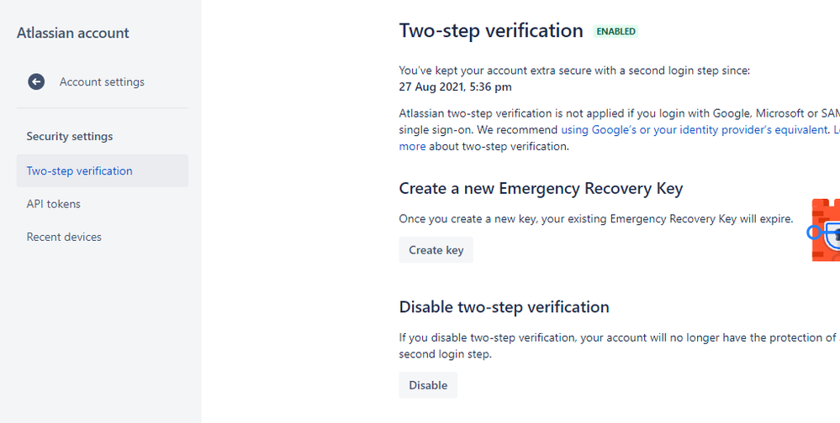
Task: Open the Recent devices section
Action: pyautogui.click(x=64, y=237)
